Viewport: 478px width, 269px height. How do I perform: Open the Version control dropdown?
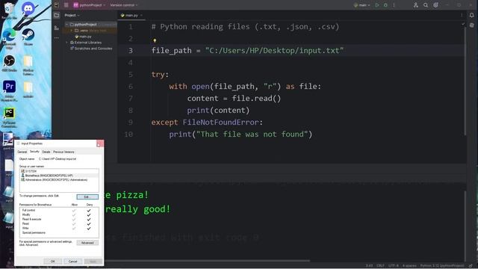tap(124, 5)
